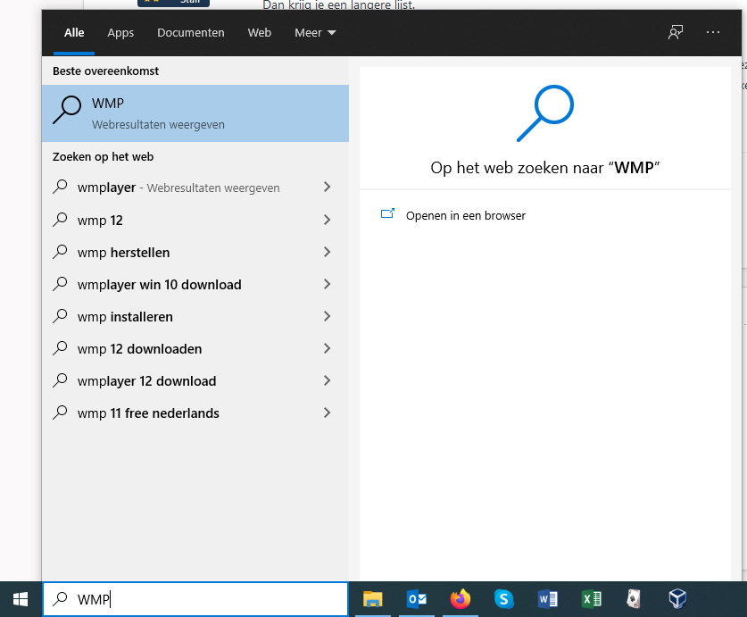Open the Windows Start button
The width and height of the screenshot is (747, 617).
[20, 599]
